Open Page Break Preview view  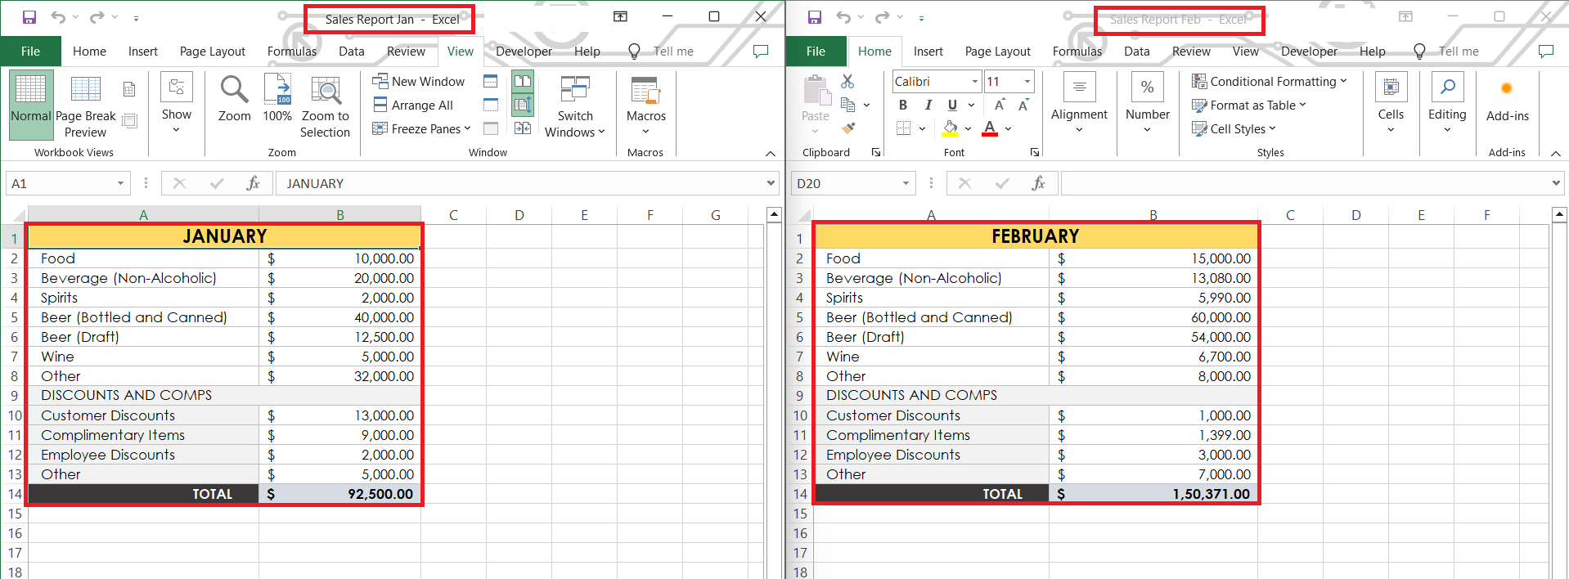click(85, 106)
